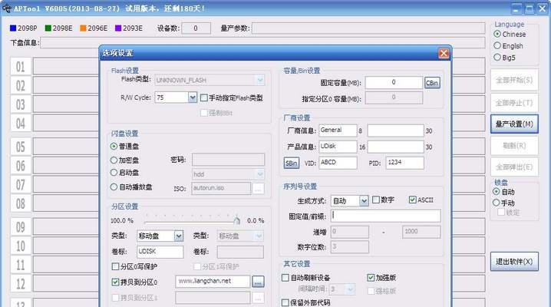Select Chinese language option
Image resolution: width=551 pixels, height=307 pixels.
click(497, 34)
